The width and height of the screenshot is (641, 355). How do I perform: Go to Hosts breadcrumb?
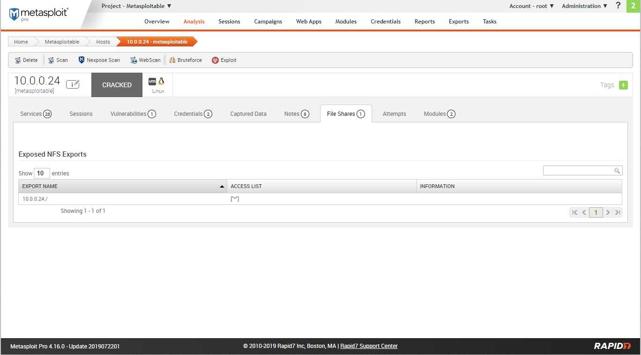[103, 42]
